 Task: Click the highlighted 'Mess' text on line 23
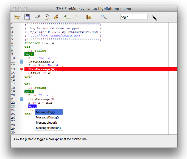[32, 106]
